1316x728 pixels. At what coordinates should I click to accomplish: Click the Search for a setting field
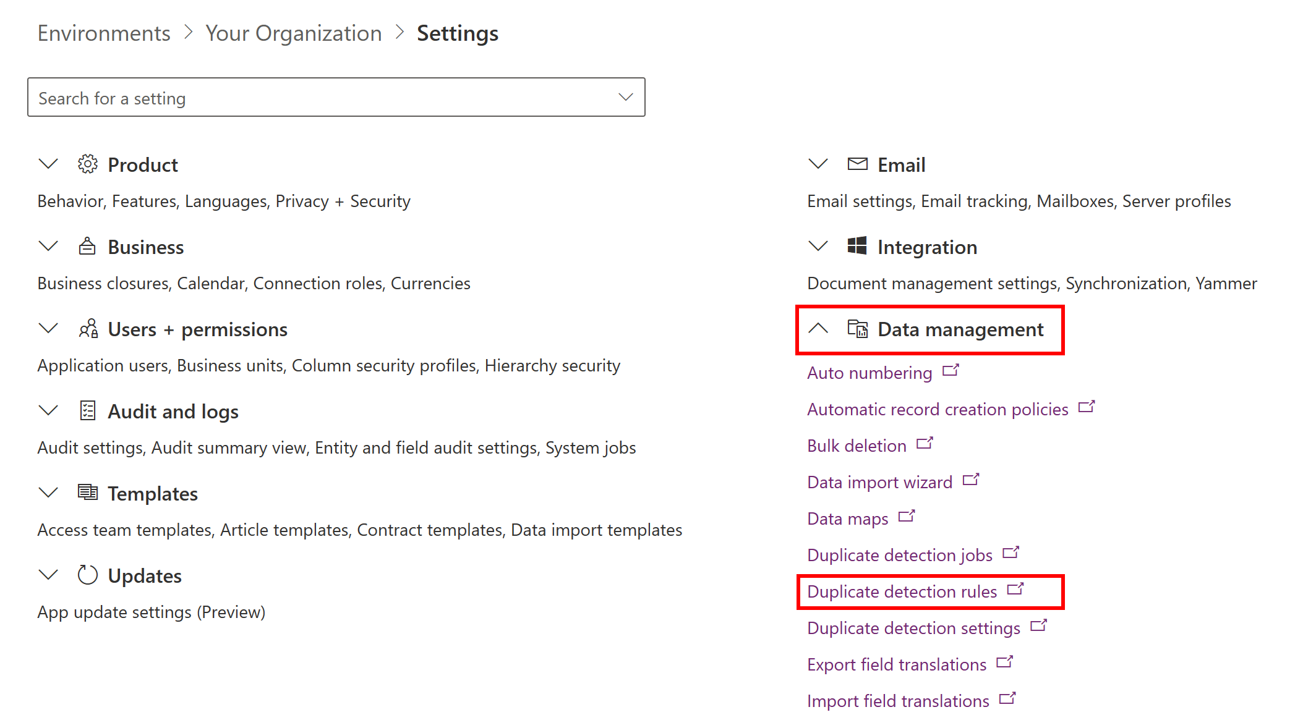click(x=336, y=97)
